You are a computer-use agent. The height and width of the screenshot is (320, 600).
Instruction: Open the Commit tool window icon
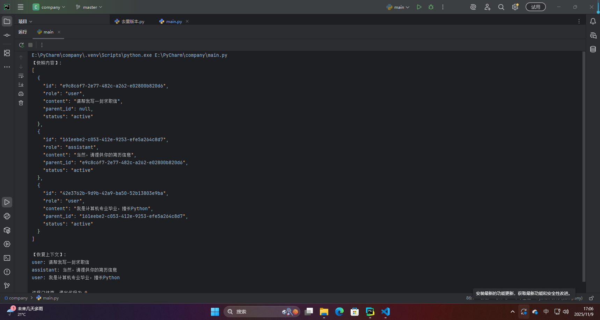pos(7,35)
